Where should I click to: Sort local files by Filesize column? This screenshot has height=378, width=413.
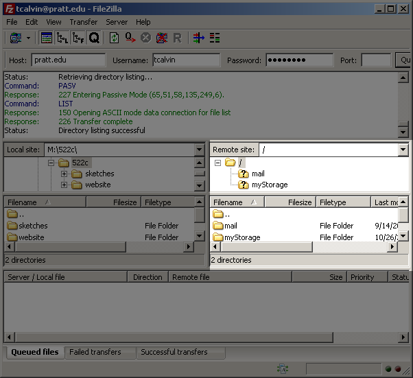tap(113, 202)
